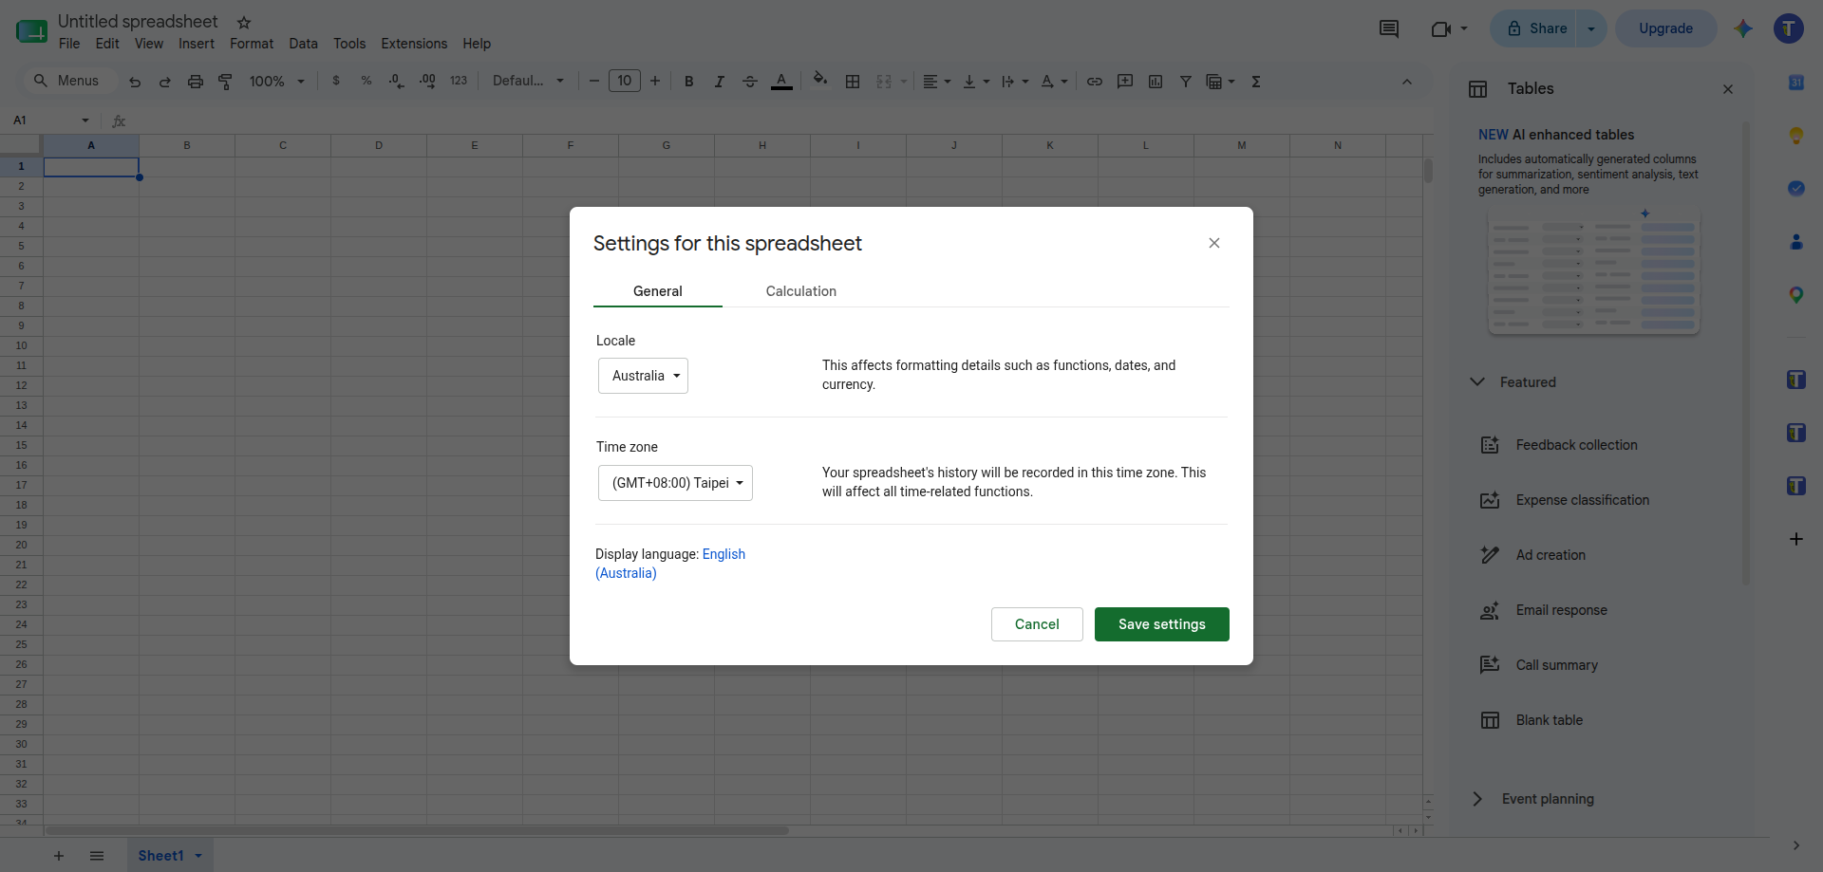Open the zoom 100% dropdown
Screen dimensions: 1823x872
coord(276,82)
